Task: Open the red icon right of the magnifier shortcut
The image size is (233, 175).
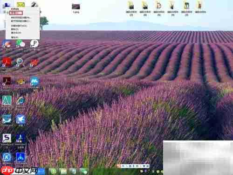Action: [x=34, y=63]
